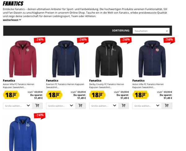Expand description with weiterlesen

pos(12,20)
